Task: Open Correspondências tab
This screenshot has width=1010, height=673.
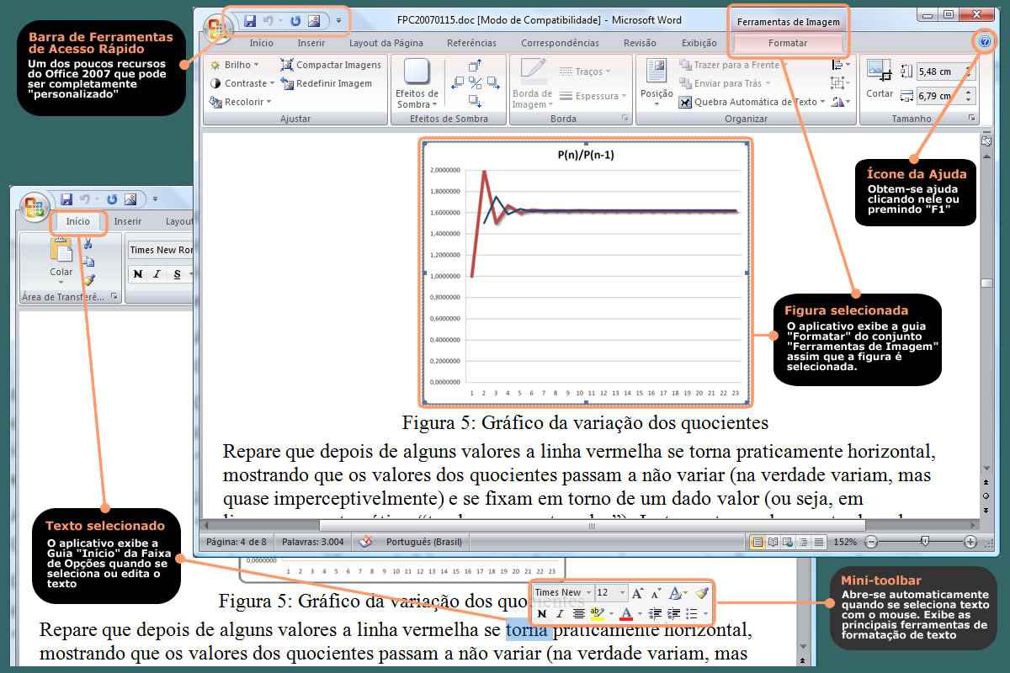Action: click(x=560, y=43)
